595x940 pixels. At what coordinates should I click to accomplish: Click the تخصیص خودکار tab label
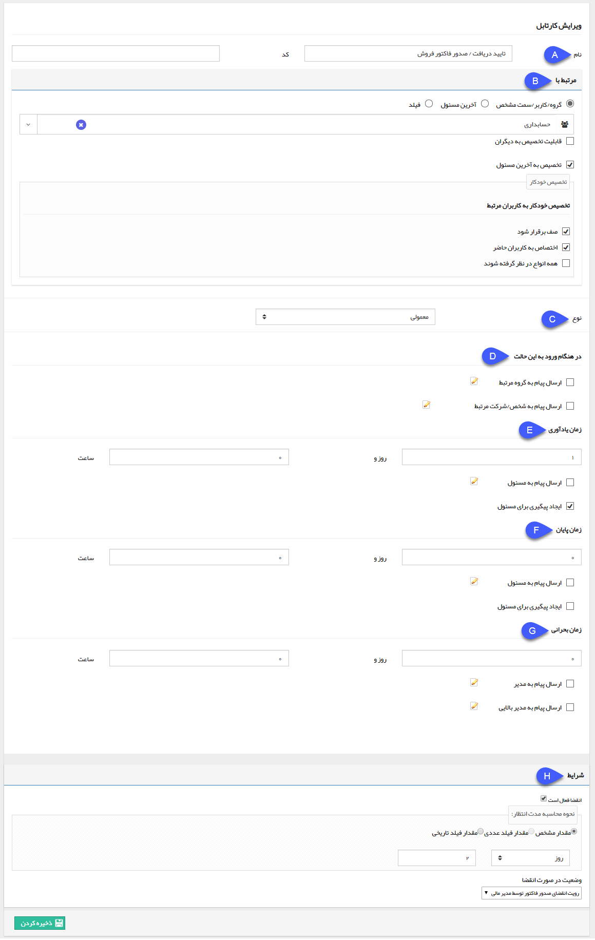coord(548,182)
